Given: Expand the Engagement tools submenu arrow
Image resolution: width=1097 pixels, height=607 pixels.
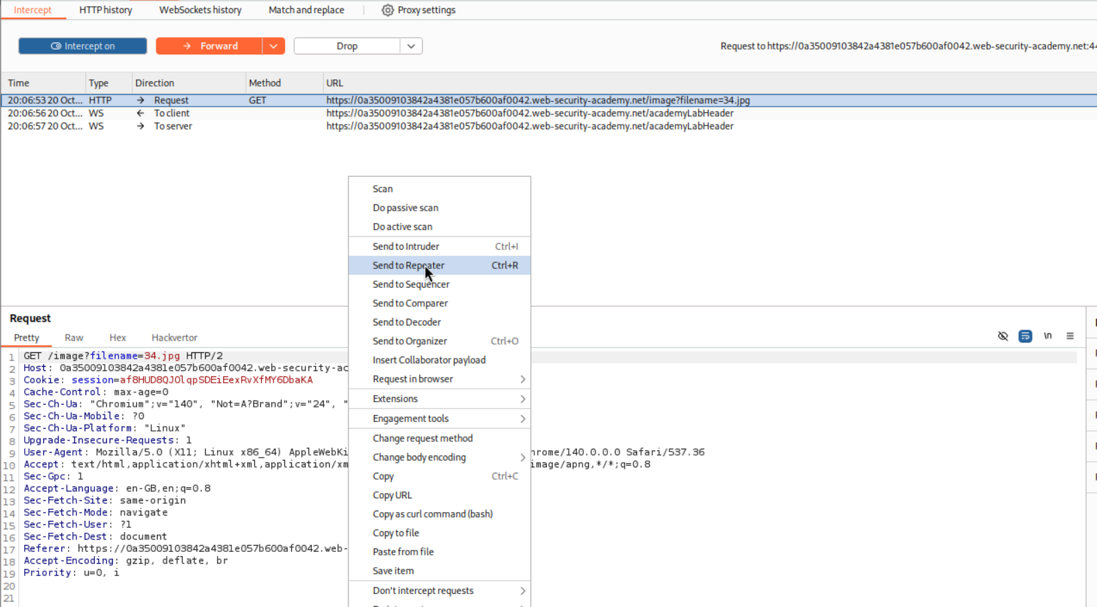Looking at the screenshot, I should (522, 418).
